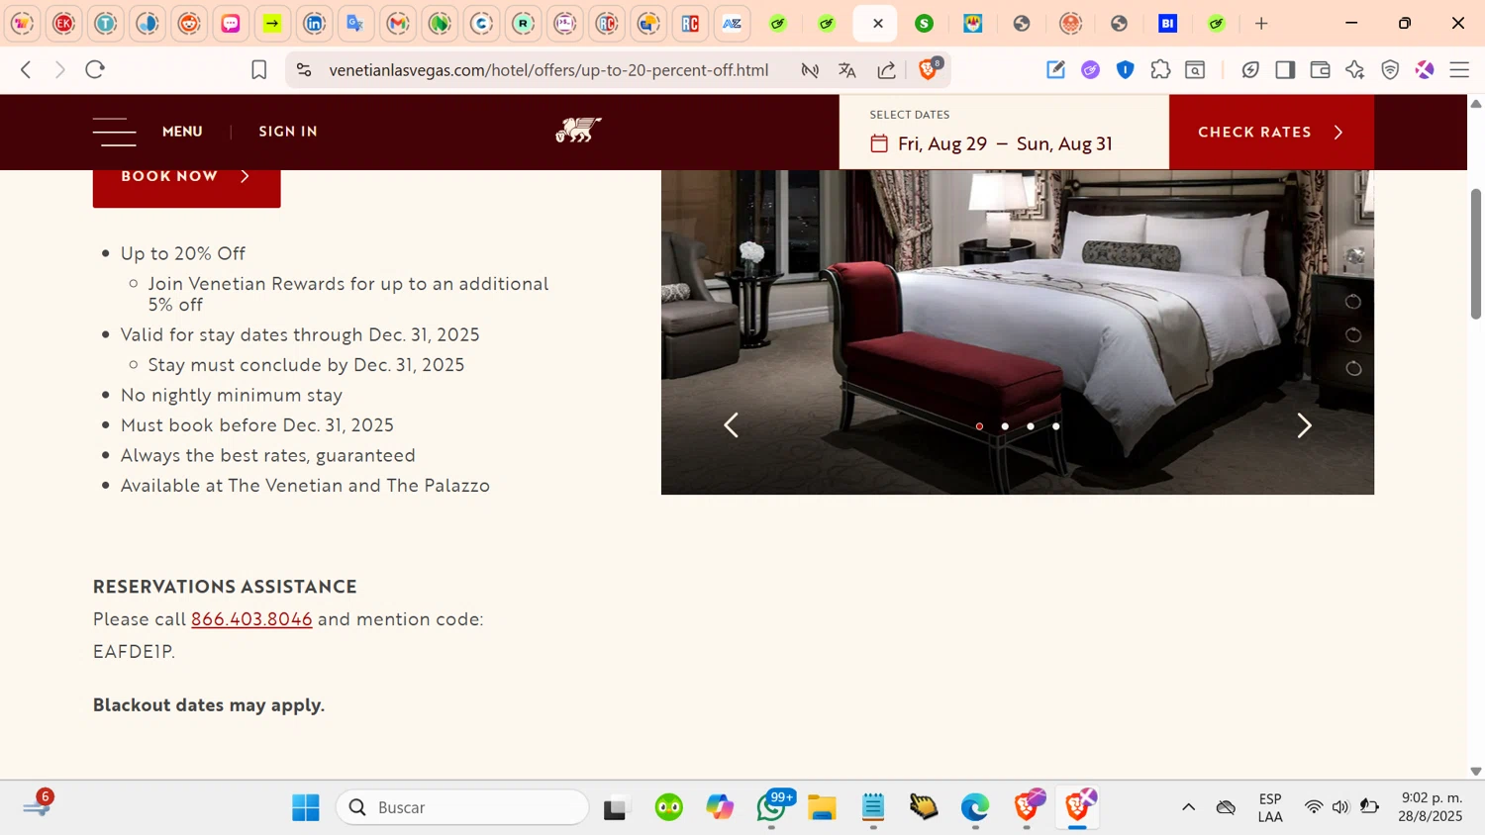1485x835 pixels.
Task: Open the calendar date picker icon
Action: click(879, 143)
